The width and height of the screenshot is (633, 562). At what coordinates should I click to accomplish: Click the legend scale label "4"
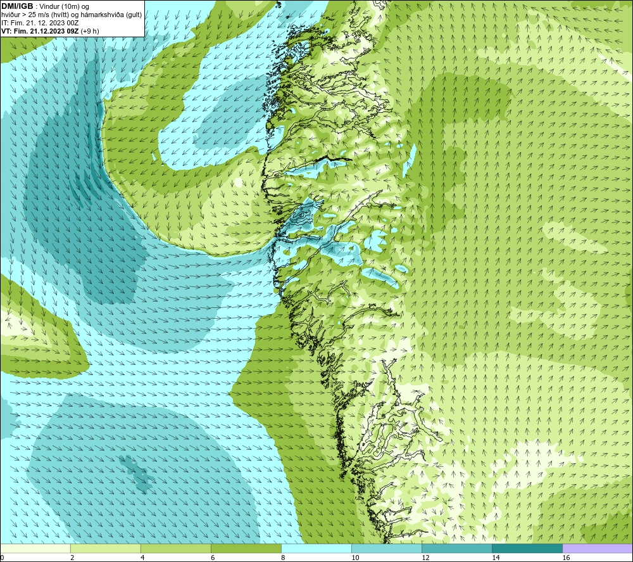click(142, 558)
